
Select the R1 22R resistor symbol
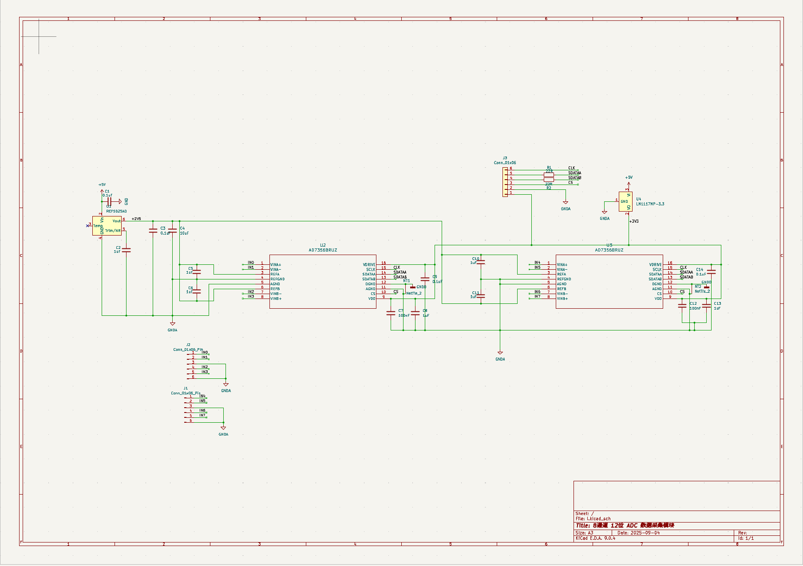[549, 175]
